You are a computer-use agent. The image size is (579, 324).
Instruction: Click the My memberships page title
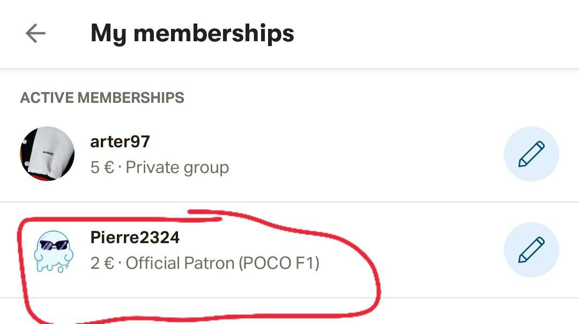[192, 33]
